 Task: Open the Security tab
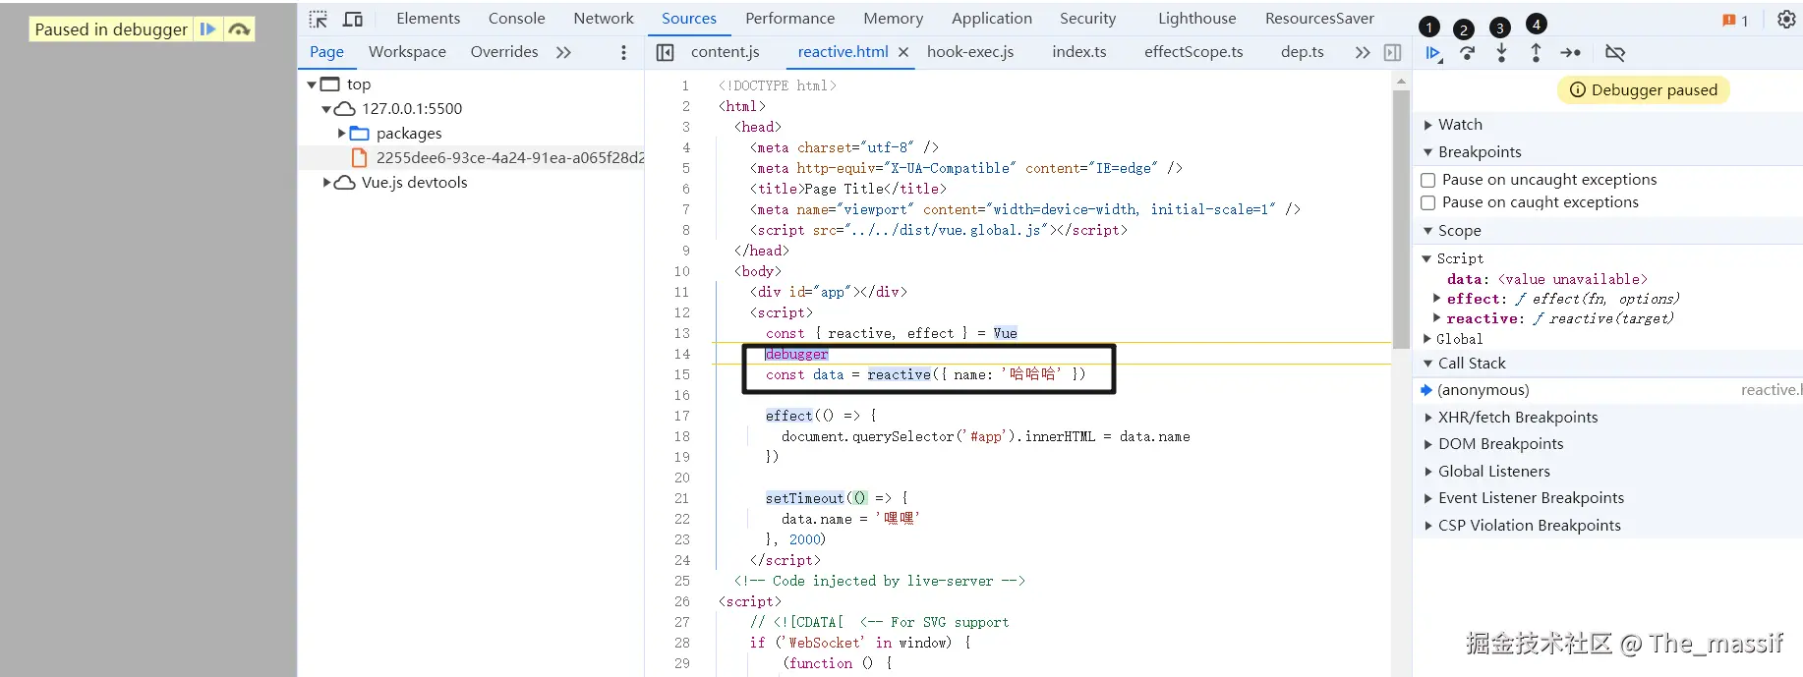click(x=1087, y=19)
